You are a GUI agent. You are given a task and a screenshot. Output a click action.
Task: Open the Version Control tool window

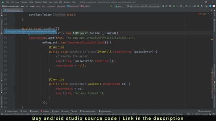(11, 111)
